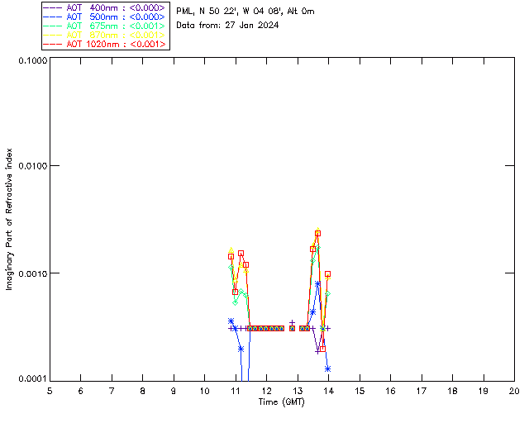Viewport: 529px width, 423px height.
Task: Click the 0.0100 y-axis tick label
Action: pos(33,166)
